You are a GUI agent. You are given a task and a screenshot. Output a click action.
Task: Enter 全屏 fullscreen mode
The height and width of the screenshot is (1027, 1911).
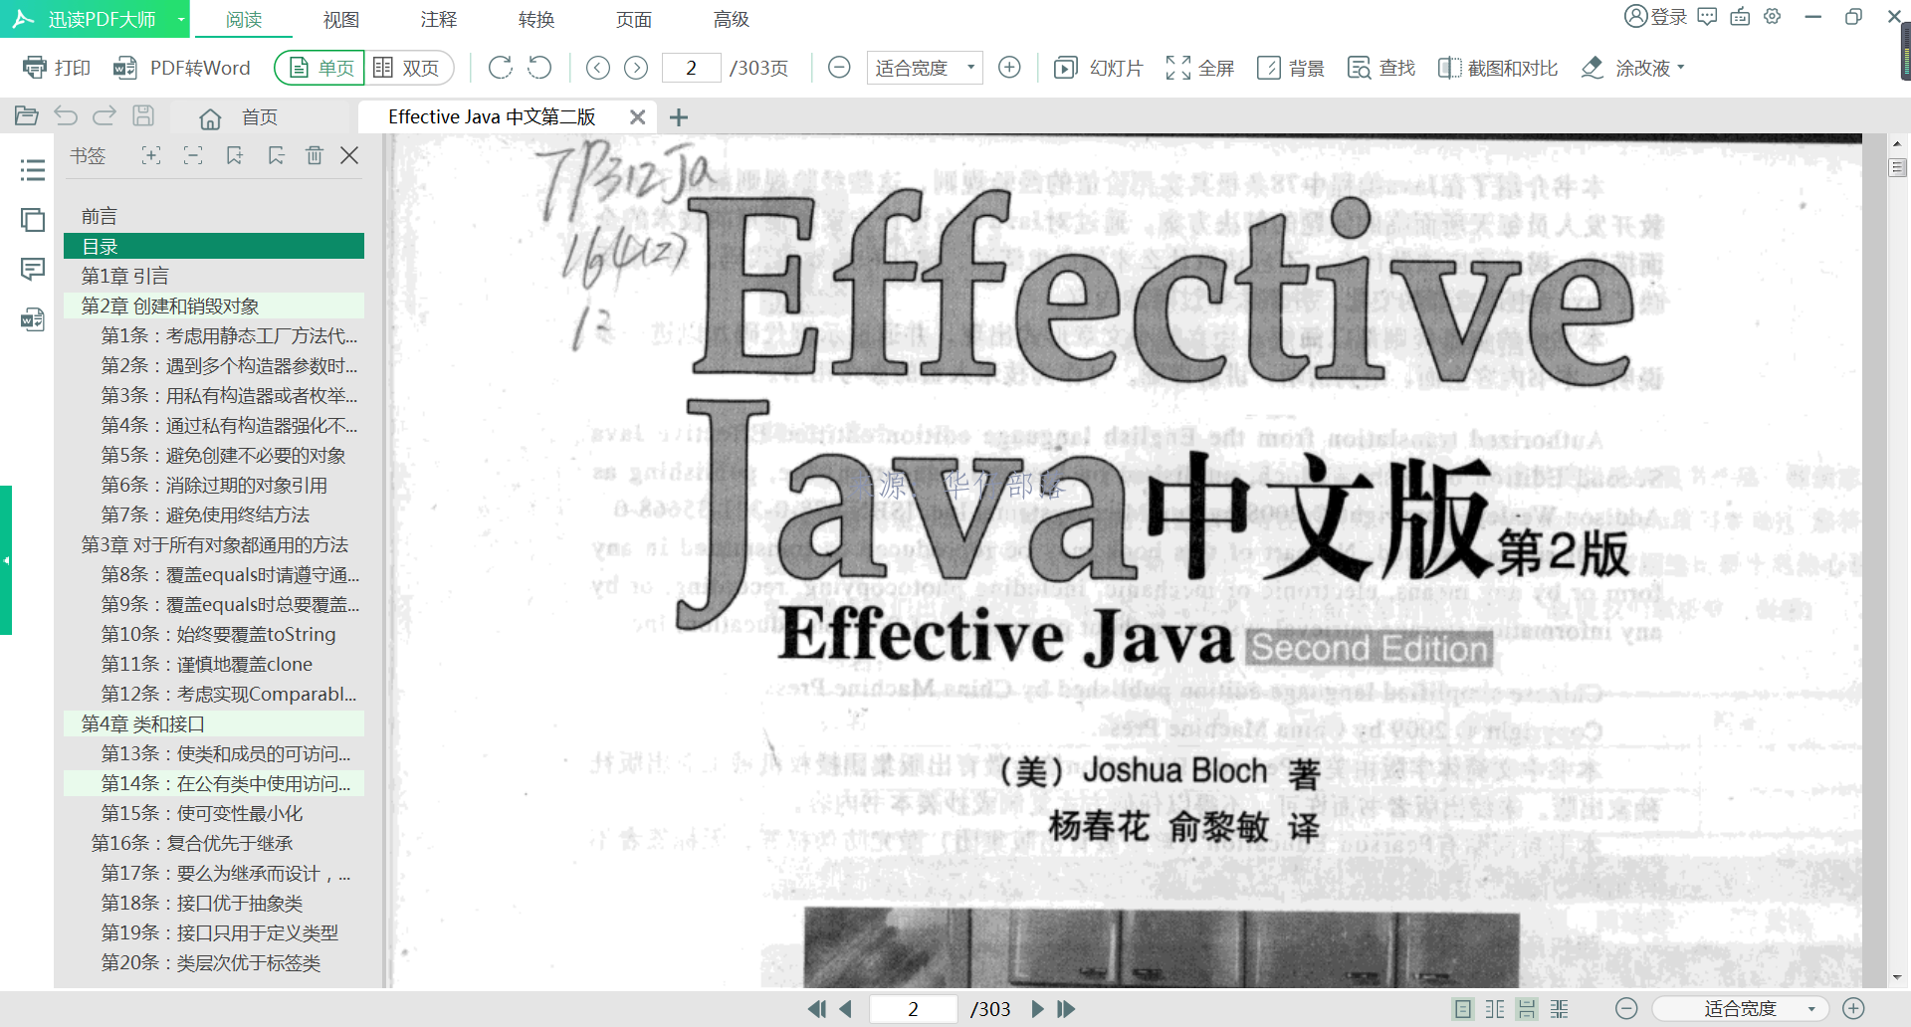click(1199, 68)
